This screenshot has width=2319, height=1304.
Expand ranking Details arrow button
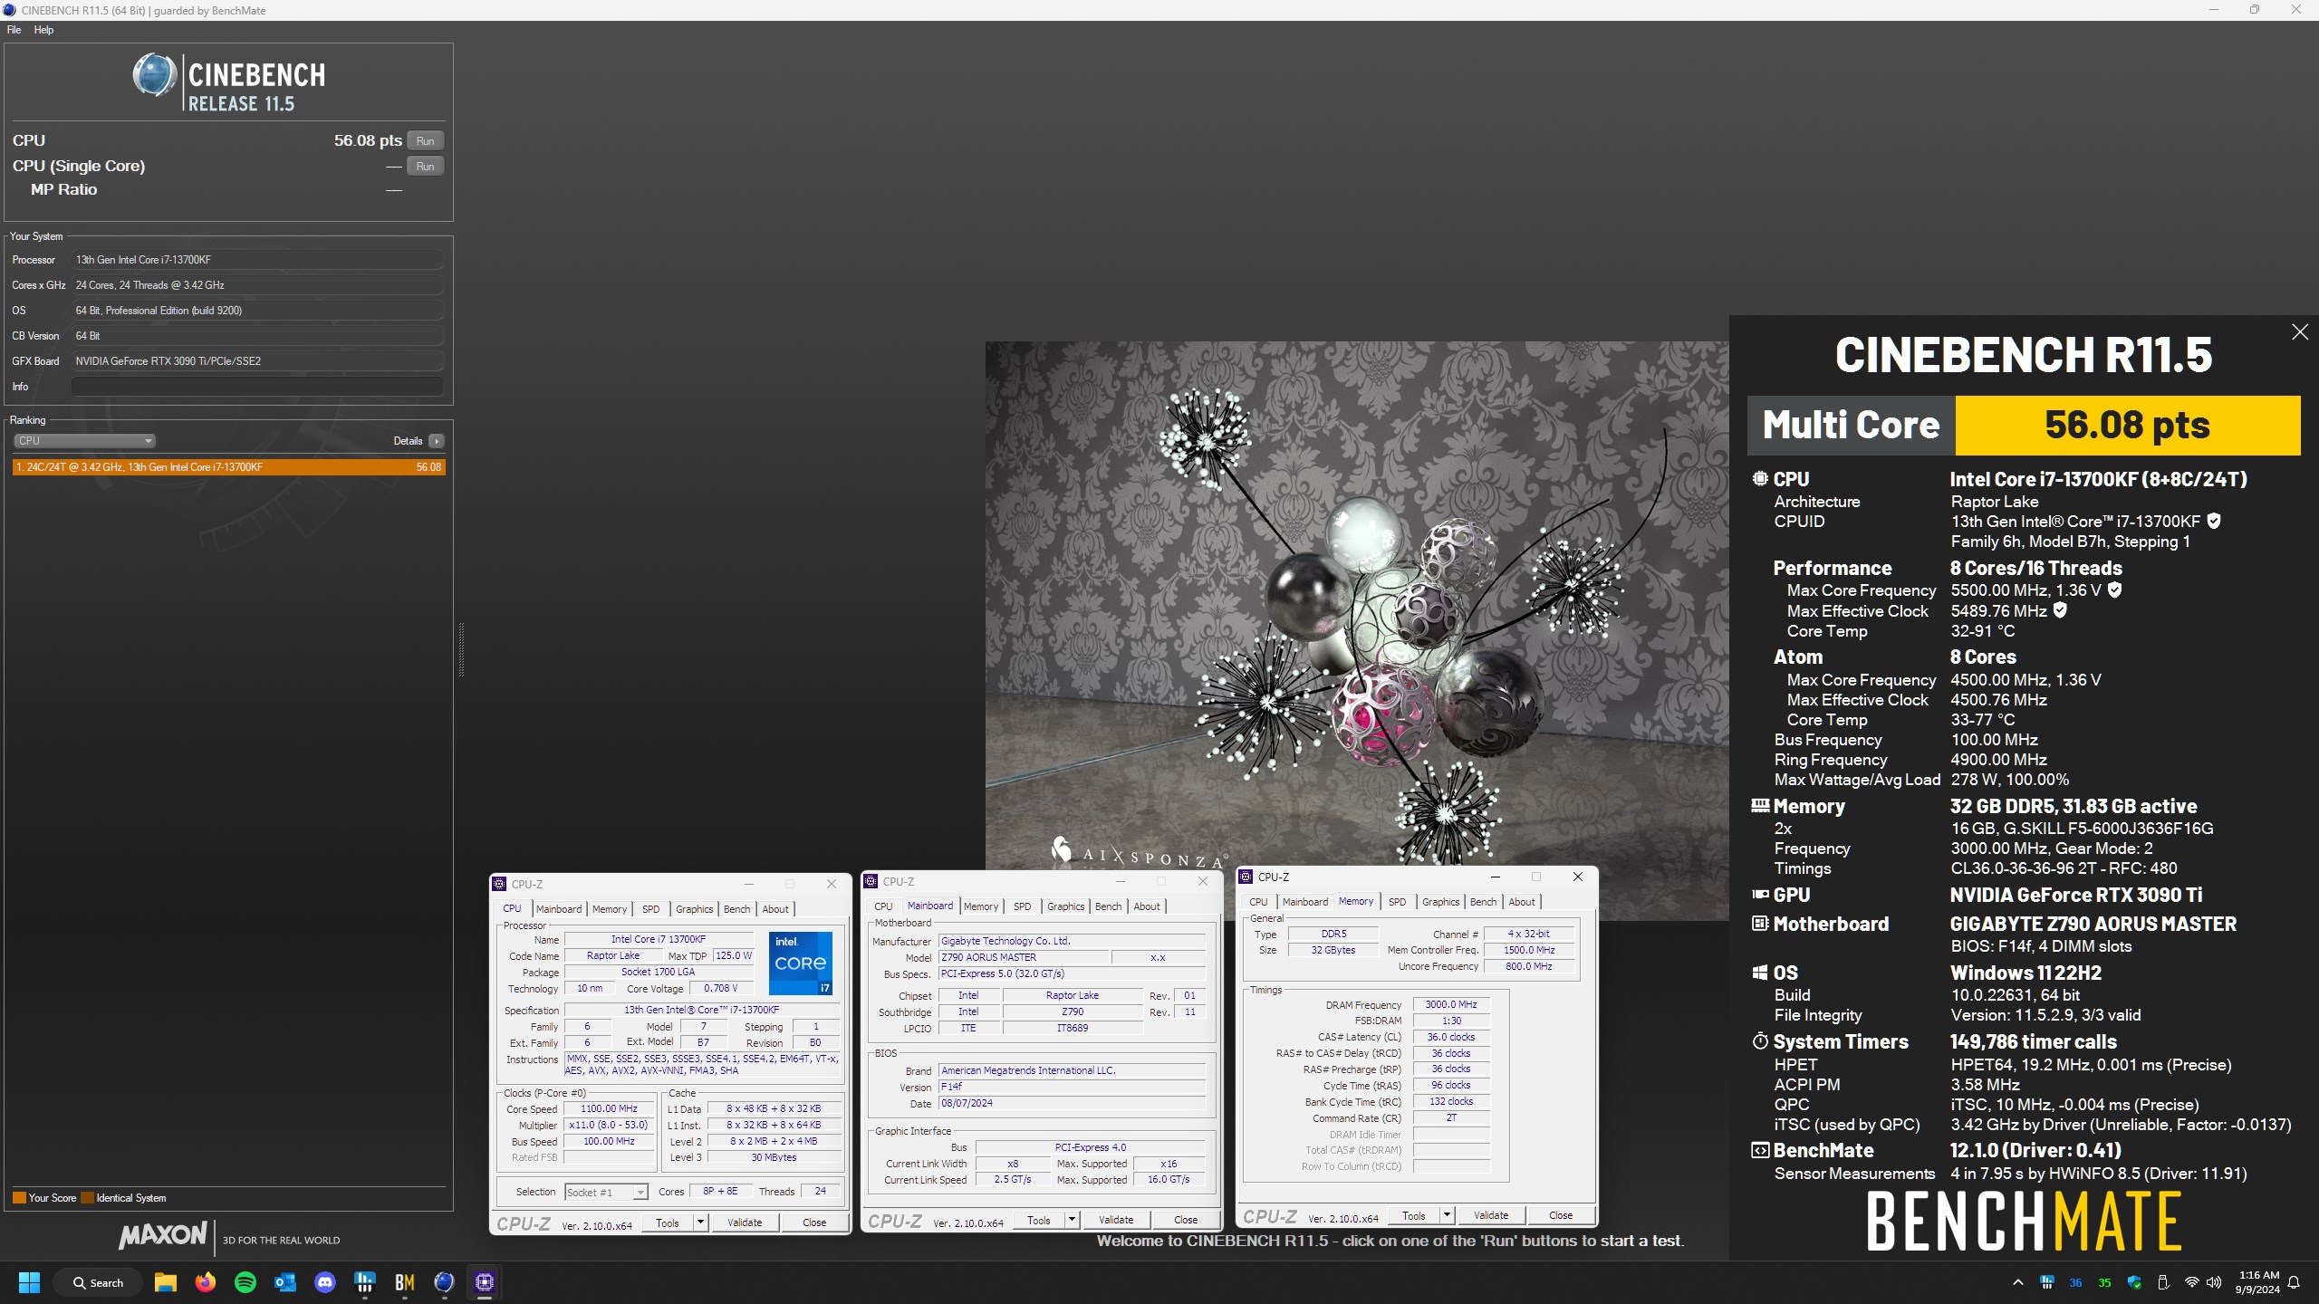tap(437, 441)
